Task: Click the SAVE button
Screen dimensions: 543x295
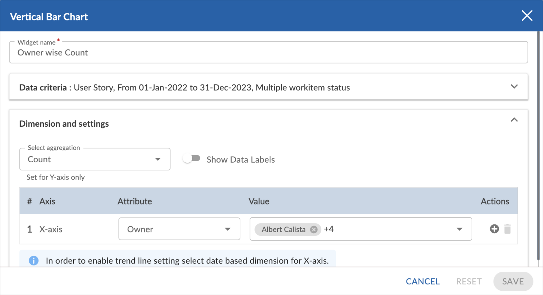Action: tap(513, 281)
